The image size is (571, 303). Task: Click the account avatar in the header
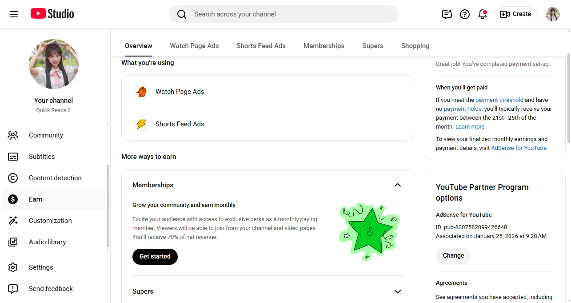click(553, 14)
